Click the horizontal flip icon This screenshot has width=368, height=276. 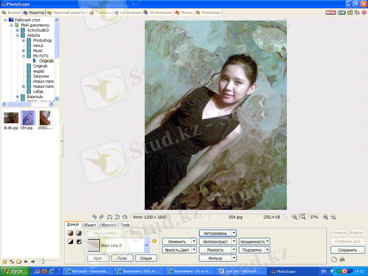[109, 217]
